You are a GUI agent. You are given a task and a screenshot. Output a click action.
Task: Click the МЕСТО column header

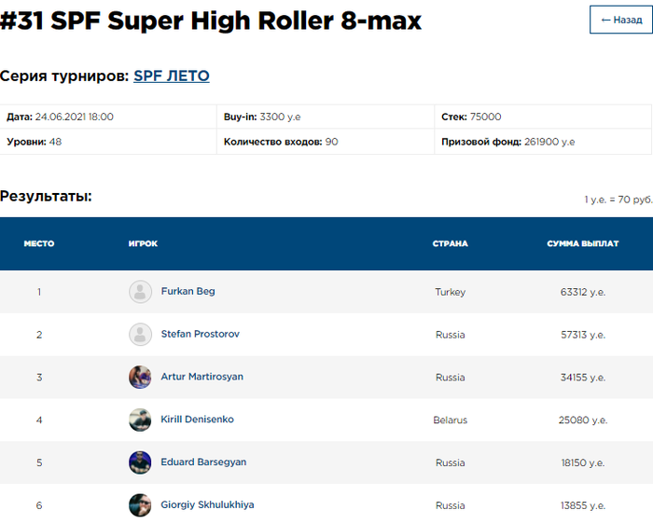coord(39,244)
